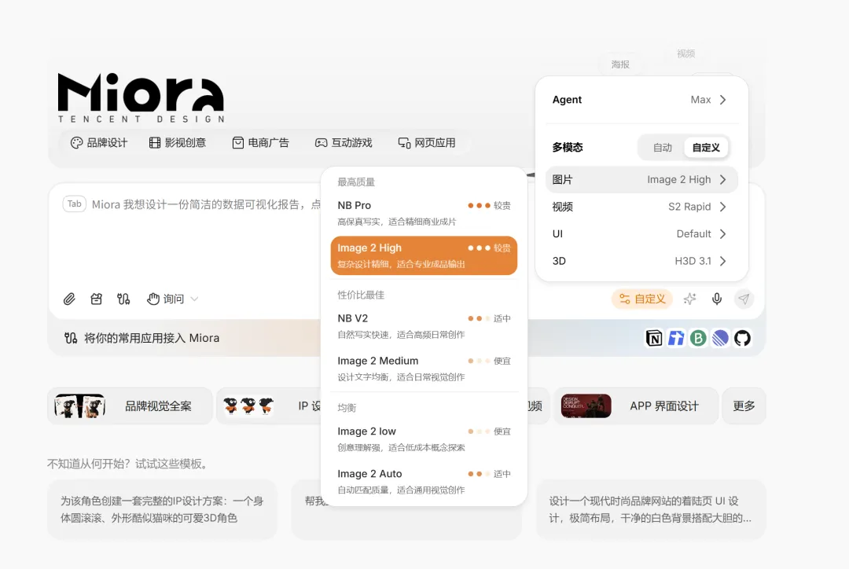Viewport: 849px width, 569px height.
Task: Select the 网页应用 category tab
Action: tap(427, 143)
